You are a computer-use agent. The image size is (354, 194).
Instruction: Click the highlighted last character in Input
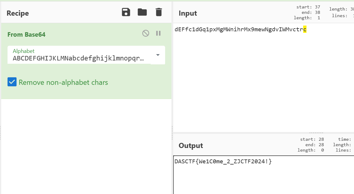(305, 29)
